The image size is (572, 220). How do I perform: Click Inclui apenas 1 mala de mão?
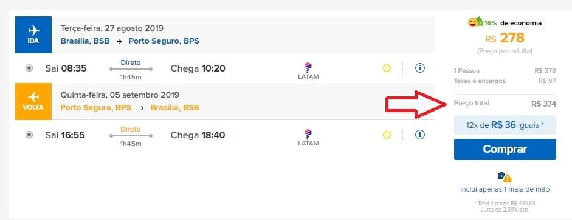(505, 190)
